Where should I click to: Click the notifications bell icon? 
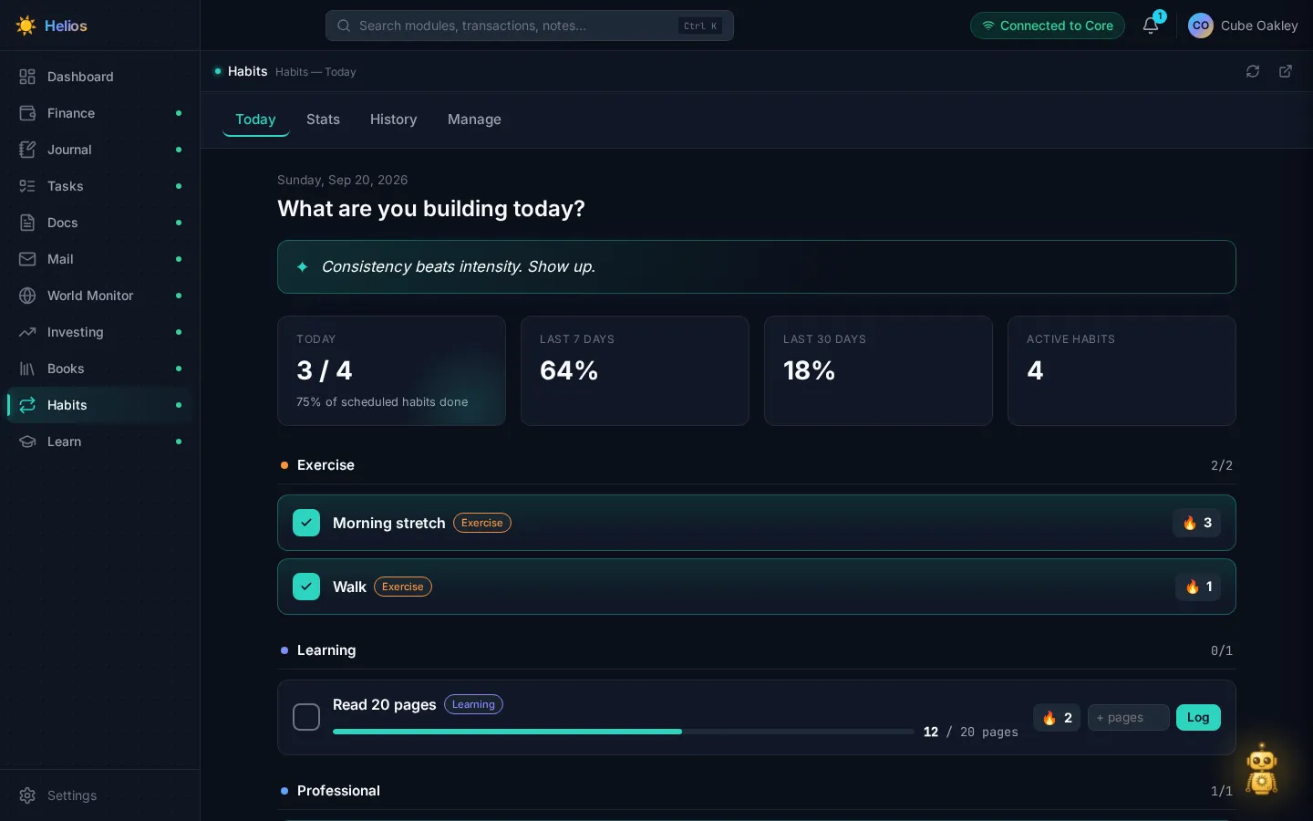pyautogui.click(x=1151, y=26)
